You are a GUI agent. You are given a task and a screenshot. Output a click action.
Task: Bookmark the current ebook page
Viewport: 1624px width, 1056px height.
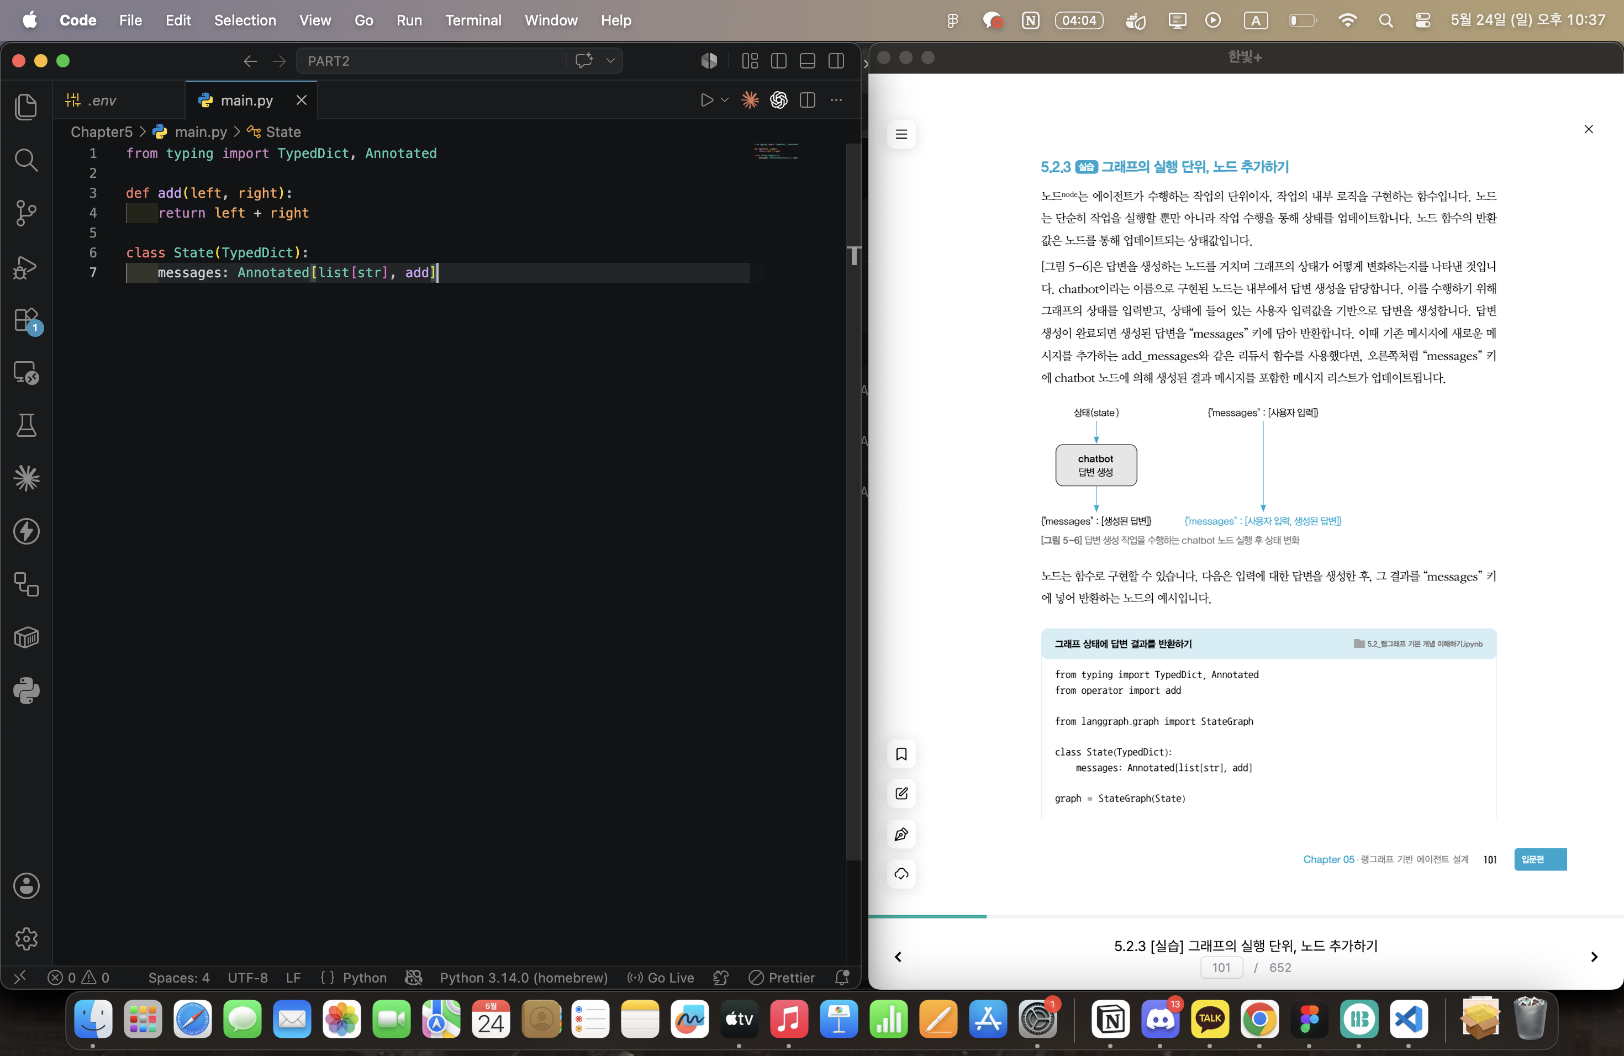901,754
